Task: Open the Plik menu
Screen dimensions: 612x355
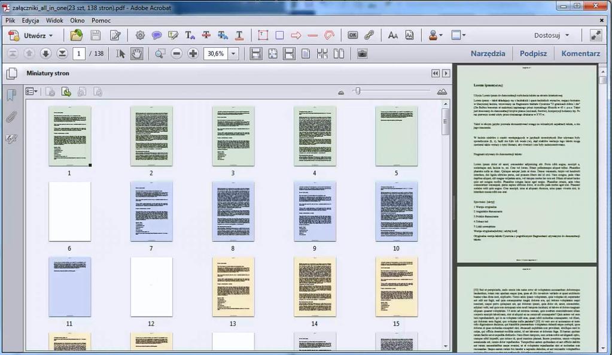Action: [10, 20]
